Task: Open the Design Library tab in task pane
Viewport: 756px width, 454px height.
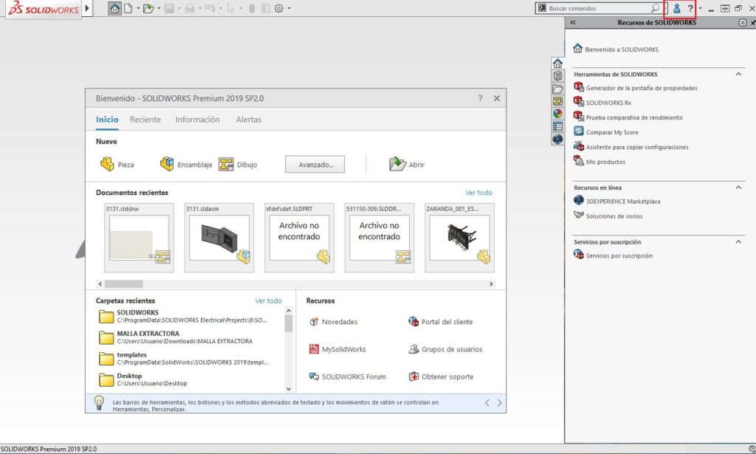Action: (558, 75)
